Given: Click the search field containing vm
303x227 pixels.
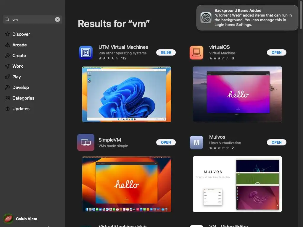Looking at the screenshot, I should click(x=33, y=20).
